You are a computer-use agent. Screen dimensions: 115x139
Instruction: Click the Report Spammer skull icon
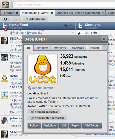(x=30, y=88)
